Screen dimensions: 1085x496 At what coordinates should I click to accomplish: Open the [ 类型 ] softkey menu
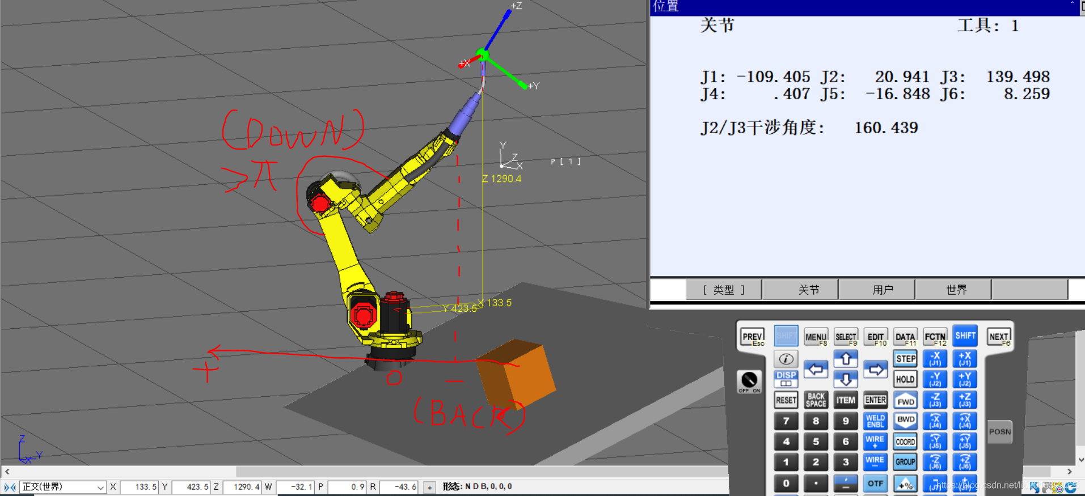[x=724, y=290]
